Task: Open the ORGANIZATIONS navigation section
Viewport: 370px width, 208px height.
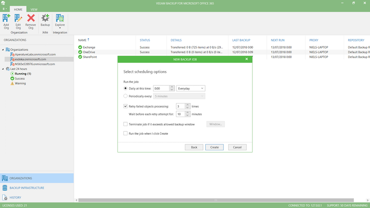Action: point(37,178)
